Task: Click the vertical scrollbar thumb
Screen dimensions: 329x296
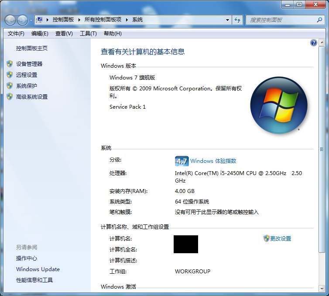Action: point(322,149)
